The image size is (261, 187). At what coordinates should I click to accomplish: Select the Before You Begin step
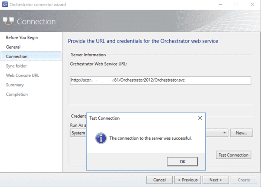click(22, 38)
